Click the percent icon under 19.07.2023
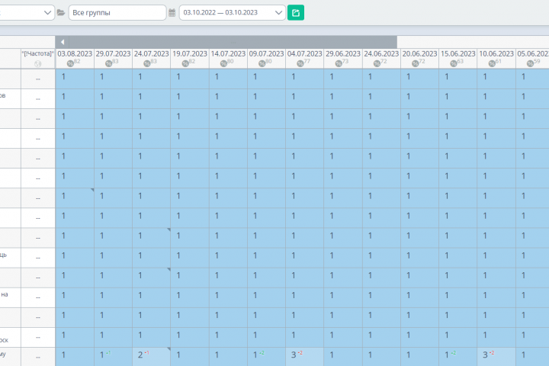Image resolution: width=549 pixels, height=366 pixels. pyautogui.click(x=185, y=63)
